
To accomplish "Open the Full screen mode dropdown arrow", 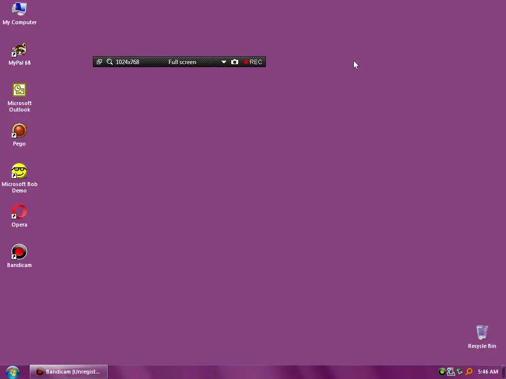I will [x=224, y=62].
